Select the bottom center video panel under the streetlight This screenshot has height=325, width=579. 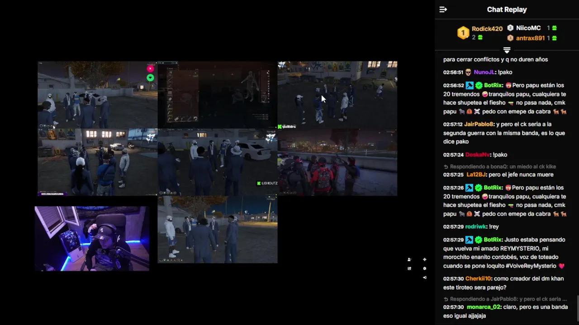(218, 229)
